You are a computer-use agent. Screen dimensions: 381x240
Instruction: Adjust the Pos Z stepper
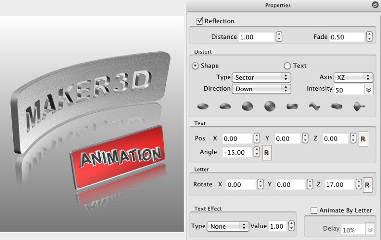[353, 138]
